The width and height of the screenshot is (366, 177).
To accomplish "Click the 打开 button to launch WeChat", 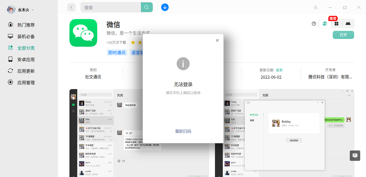I will pos(343,34).
